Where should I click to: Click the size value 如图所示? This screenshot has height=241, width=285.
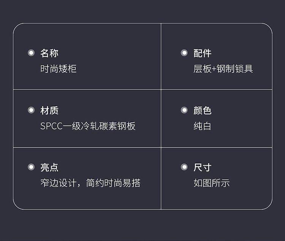click(212, 183)
